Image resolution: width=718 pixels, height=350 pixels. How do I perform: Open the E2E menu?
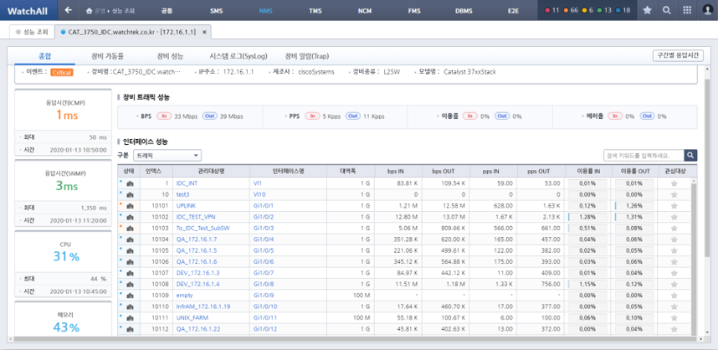(513, 10)
